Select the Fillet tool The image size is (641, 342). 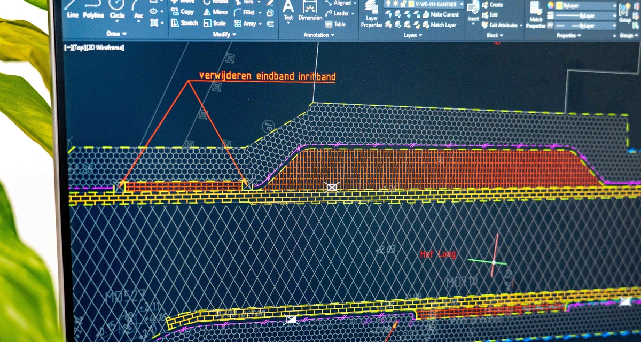pos(245,12)
